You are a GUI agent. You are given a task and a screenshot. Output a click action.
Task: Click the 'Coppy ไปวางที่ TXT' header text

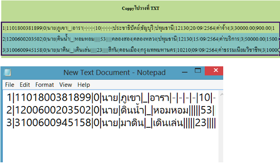(x=141, y=8)
